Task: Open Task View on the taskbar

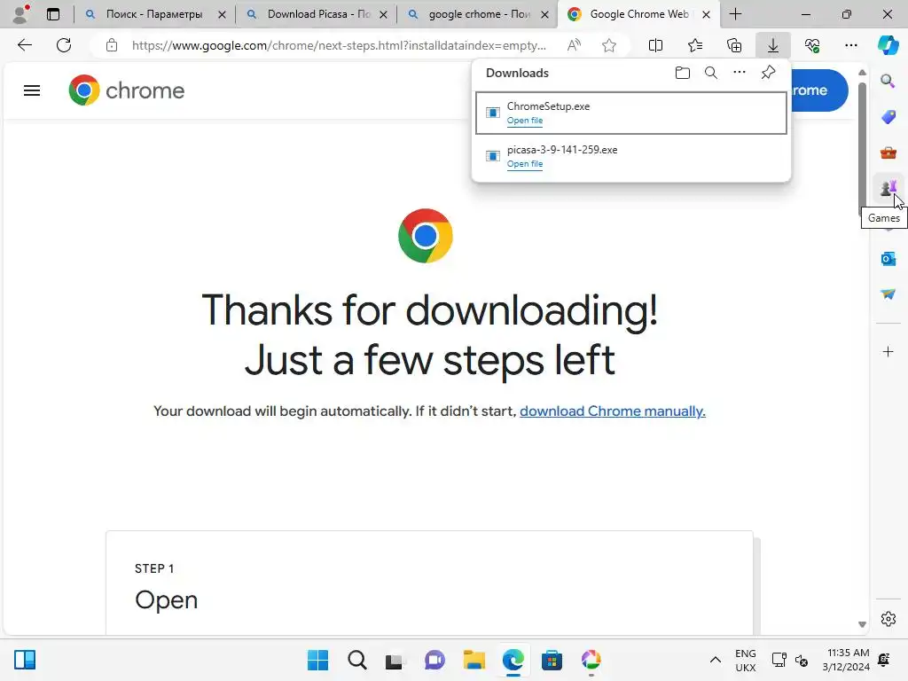Action: tap(395, 660)
